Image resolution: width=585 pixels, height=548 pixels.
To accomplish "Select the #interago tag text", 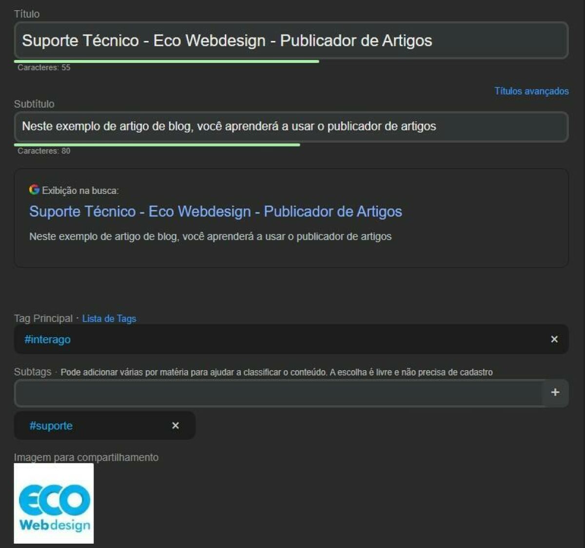I will coord(48,340).
